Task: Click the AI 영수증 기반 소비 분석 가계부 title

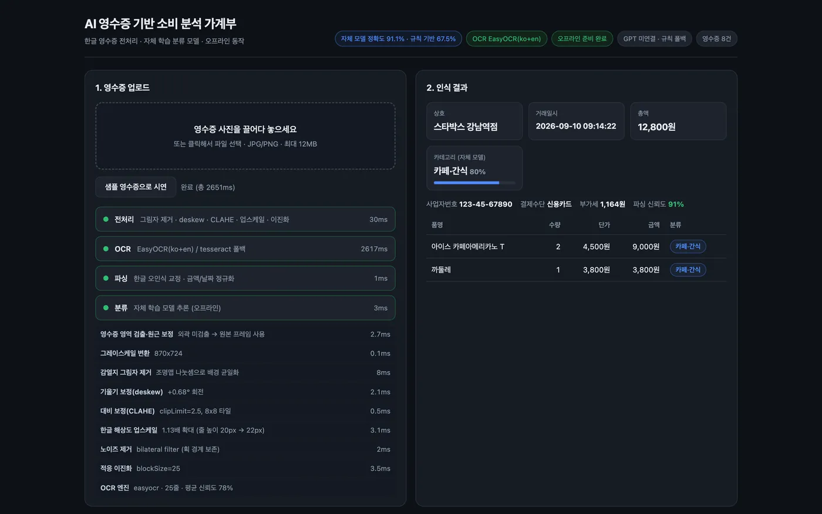Action: [160, 23]
